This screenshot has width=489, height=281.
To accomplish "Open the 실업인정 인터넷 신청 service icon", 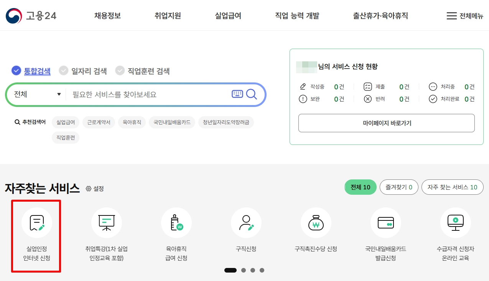I will (36, 223).
